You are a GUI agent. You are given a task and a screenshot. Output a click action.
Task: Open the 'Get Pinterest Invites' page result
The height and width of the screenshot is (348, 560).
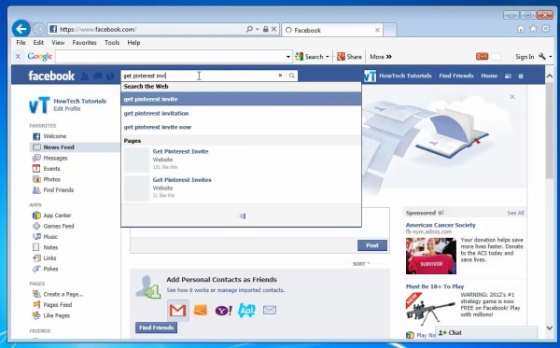241,188
